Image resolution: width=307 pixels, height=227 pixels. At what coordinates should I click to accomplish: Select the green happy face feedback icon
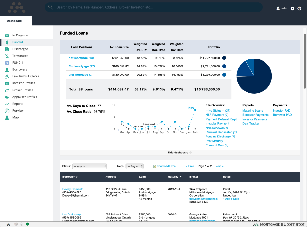(28, 224)
